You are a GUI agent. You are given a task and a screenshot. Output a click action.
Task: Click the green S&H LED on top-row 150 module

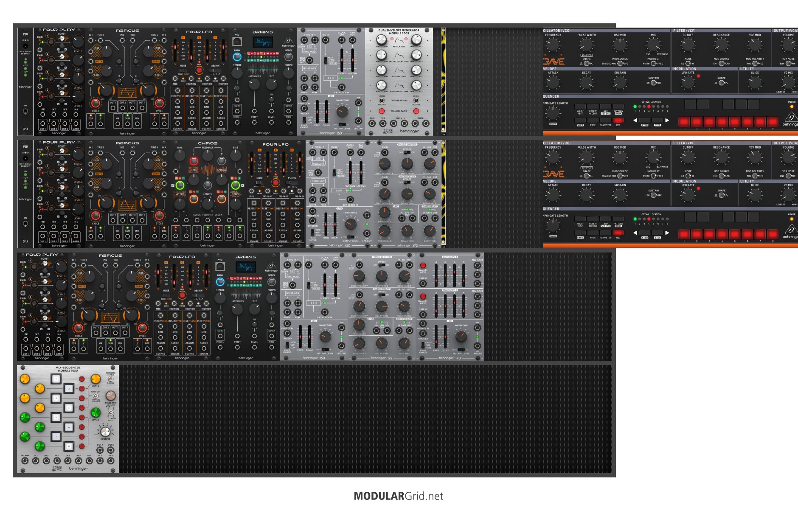[342, 78]
